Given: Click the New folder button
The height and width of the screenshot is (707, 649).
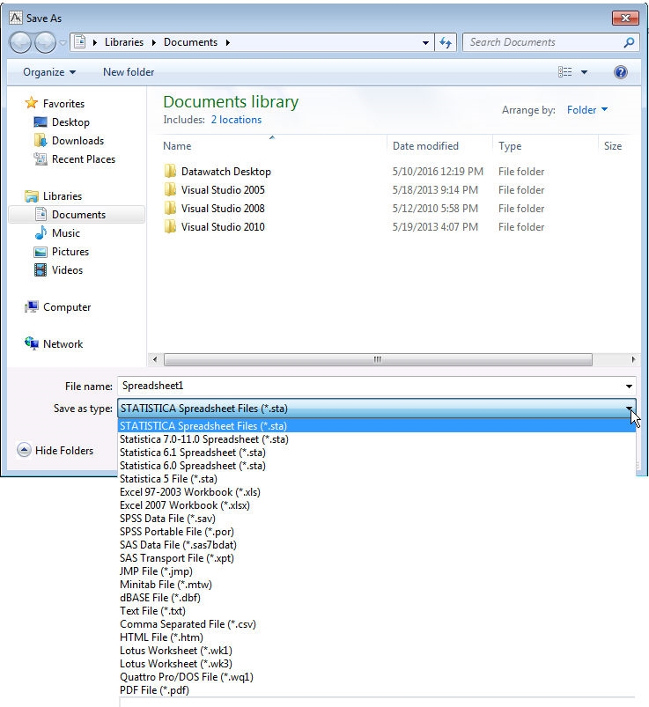Looking at the screenshot, I should click(129, 72).
